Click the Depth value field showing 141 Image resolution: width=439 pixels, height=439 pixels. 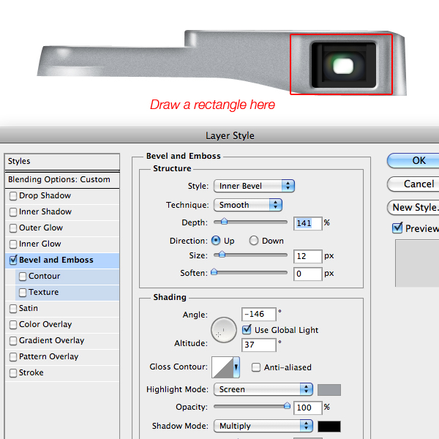tap(308, 223)
